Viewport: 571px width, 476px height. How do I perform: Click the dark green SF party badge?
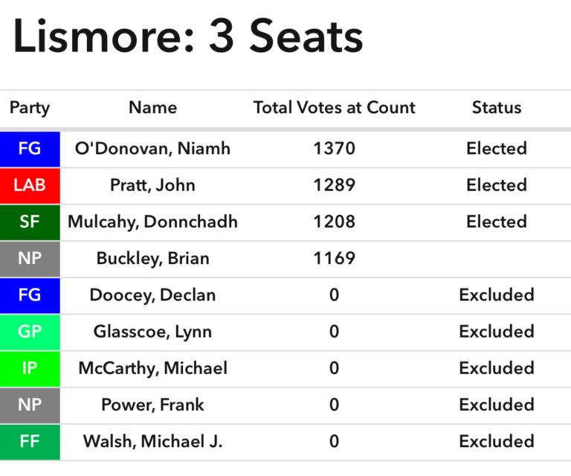pos(30,222)
